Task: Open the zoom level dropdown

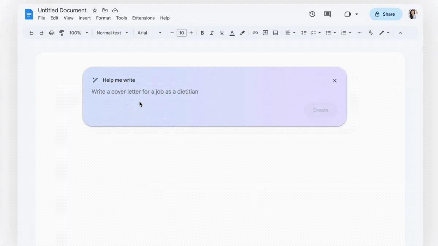Action: pos(78,33)
